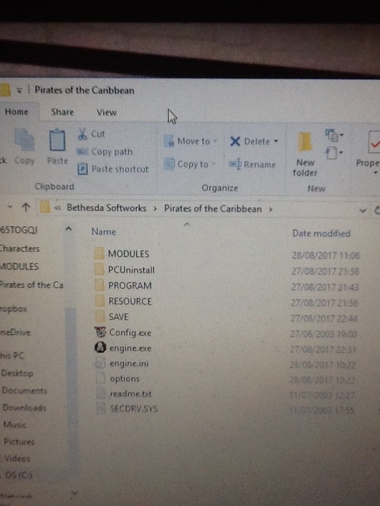Click Copy path in the ribbon

click(x=104, y=151)
